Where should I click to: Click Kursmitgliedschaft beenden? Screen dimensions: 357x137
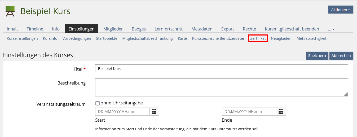point(292,29)
